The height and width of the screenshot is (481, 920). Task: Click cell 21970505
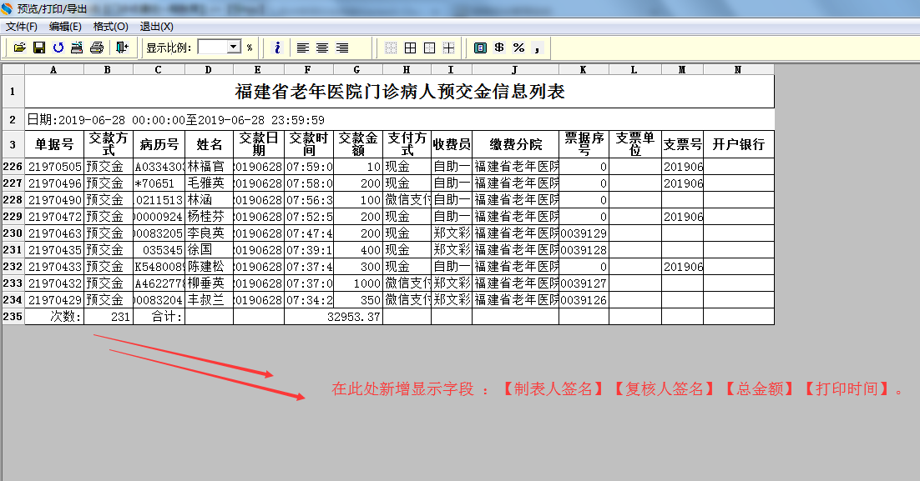tap(54, 167)
